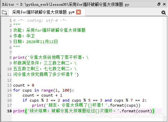Click the coding: utf-8 comment line
168x122 pixels.
tap(40, 20)
